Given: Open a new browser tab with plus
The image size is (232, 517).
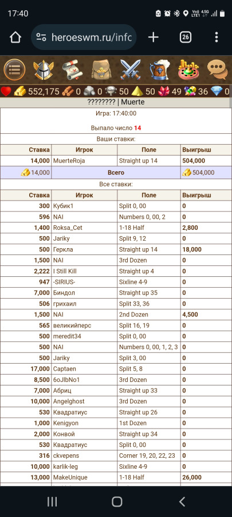Looking at the screenshot, I should coord(153,37).
